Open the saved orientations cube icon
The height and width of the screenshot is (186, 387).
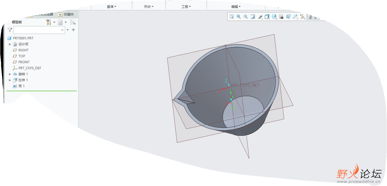(267, 17)
